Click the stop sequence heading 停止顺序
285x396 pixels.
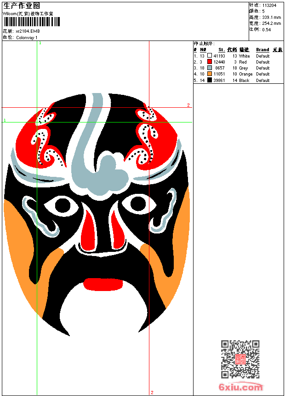pyautogui.click(x=204, y=44)
